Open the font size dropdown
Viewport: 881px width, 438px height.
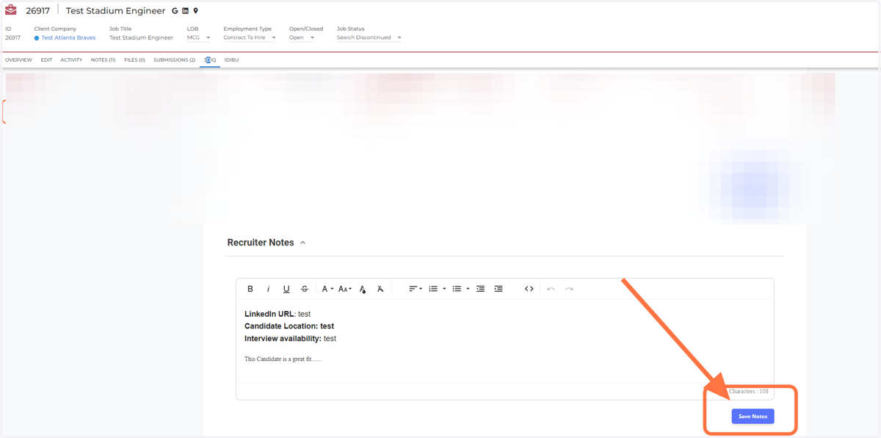(344, 289)
